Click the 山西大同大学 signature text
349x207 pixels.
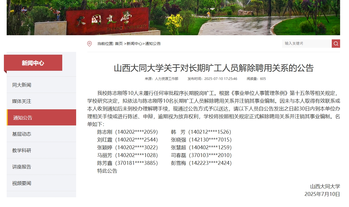click(x=325, y=186)
